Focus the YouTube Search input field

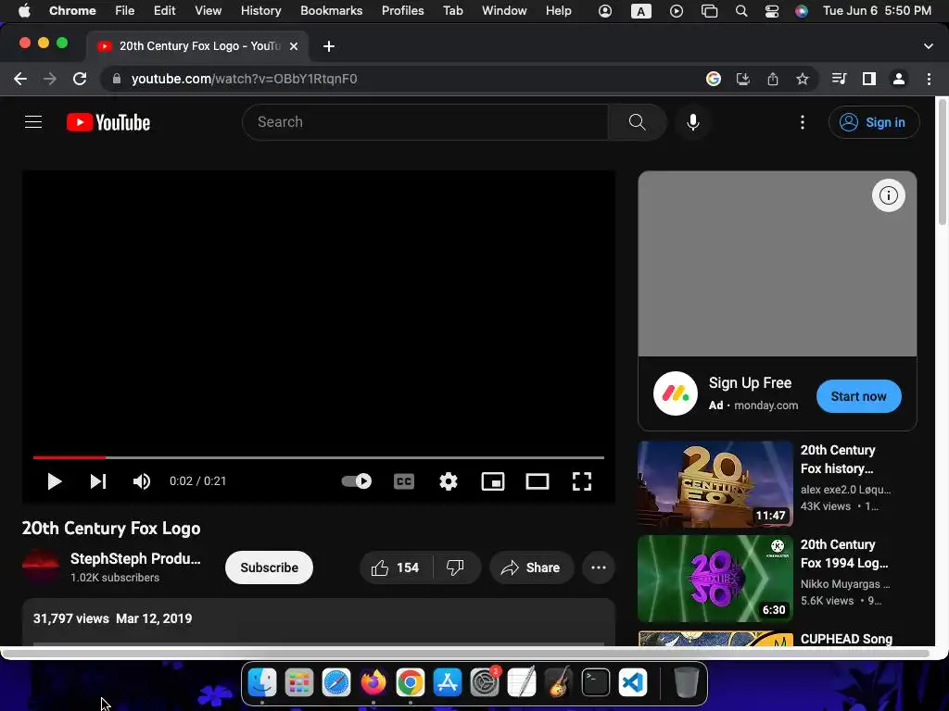424,122
